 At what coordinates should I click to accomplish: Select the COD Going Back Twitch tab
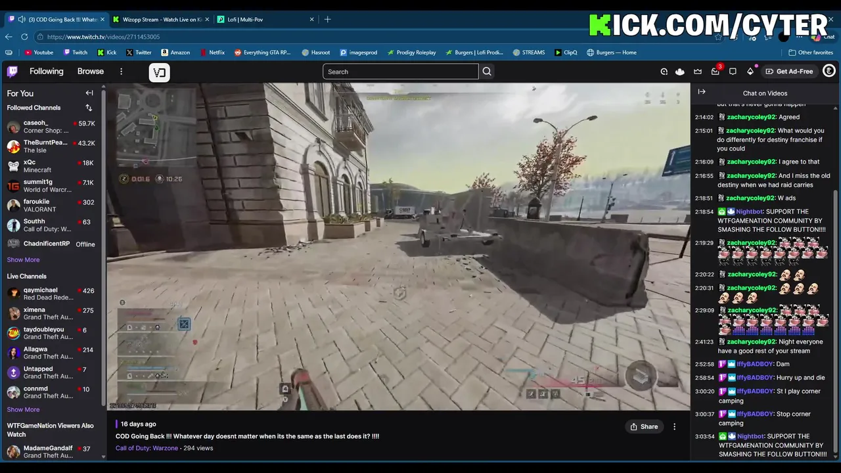pos(56,19)
